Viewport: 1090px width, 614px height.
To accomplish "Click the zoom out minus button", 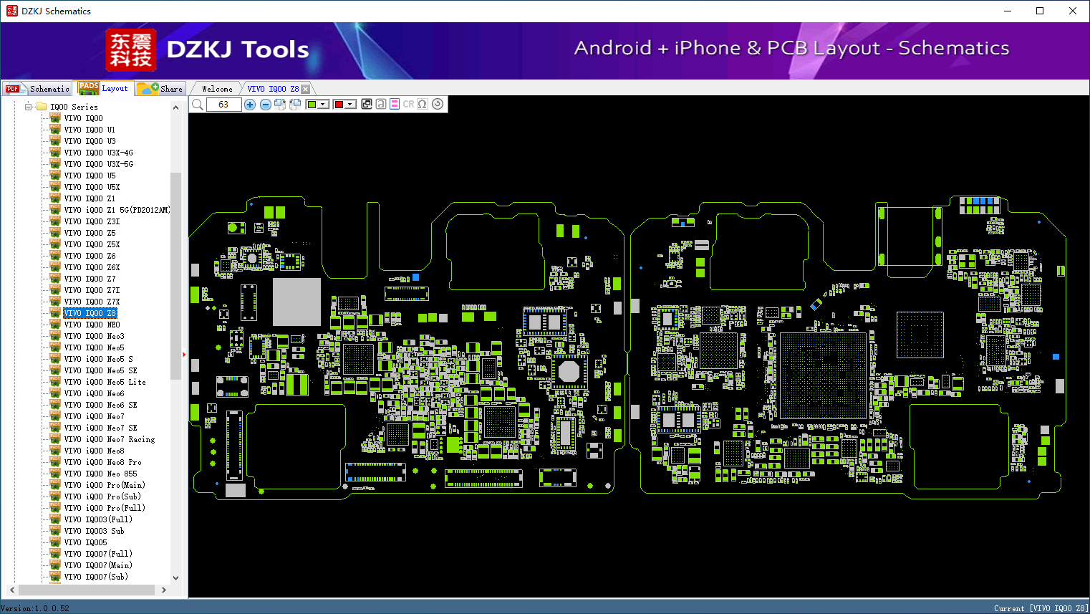I will (x=266, y=105).
